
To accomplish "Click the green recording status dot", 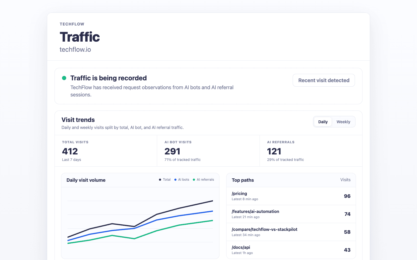I will coord(64,78).
